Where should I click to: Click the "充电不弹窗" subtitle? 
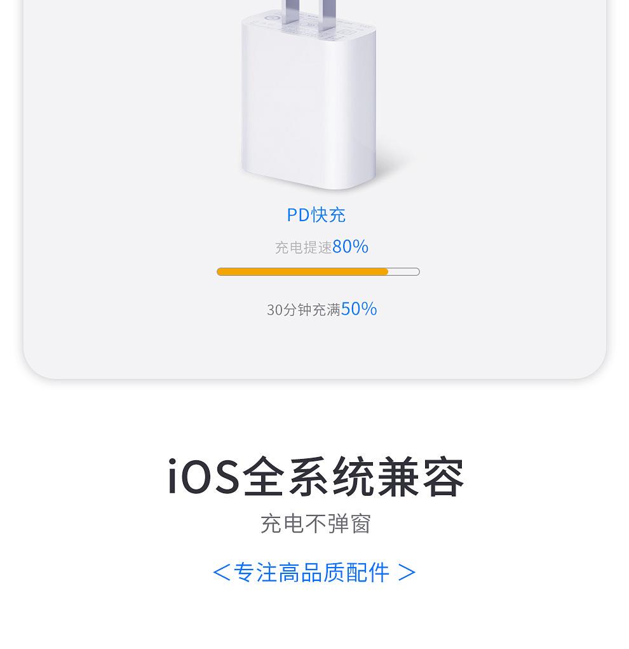315,524
